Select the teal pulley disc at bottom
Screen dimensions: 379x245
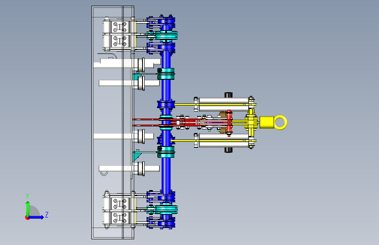pos(167,210)
